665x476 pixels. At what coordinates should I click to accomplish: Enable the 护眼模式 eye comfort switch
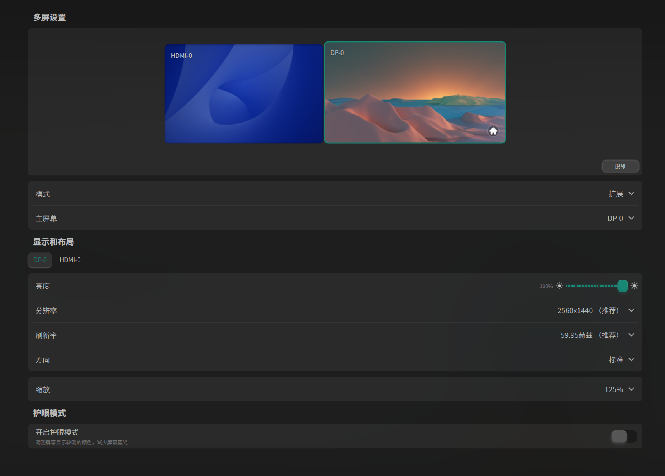click(x=624, y=437)
